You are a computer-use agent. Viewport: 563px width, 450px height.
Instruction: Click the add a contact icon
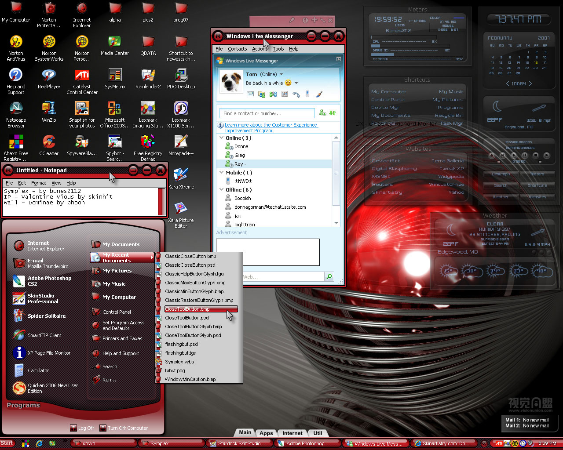pos(322,113)
